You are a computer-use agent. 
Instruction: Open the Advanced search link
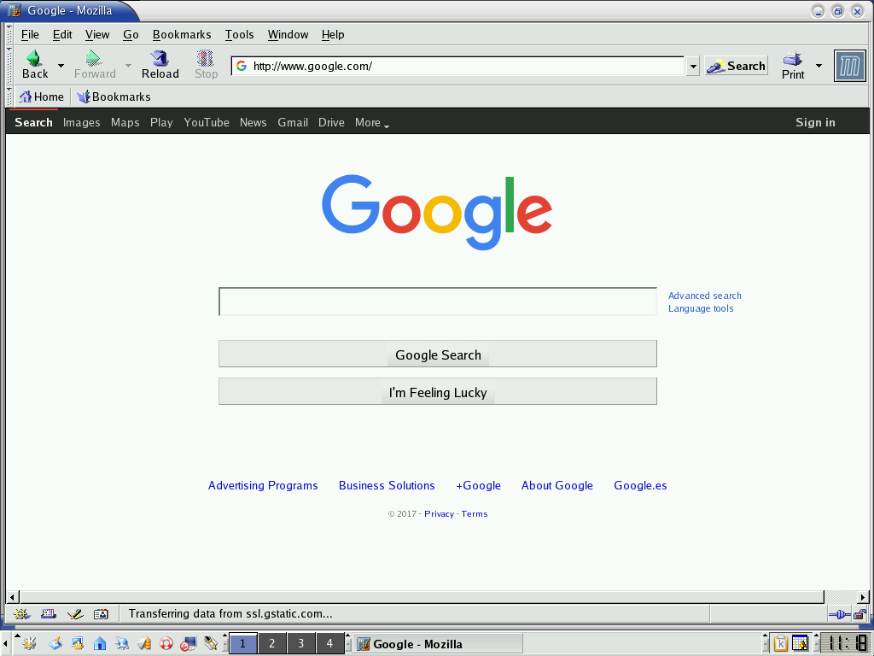[x=704, y=296]
